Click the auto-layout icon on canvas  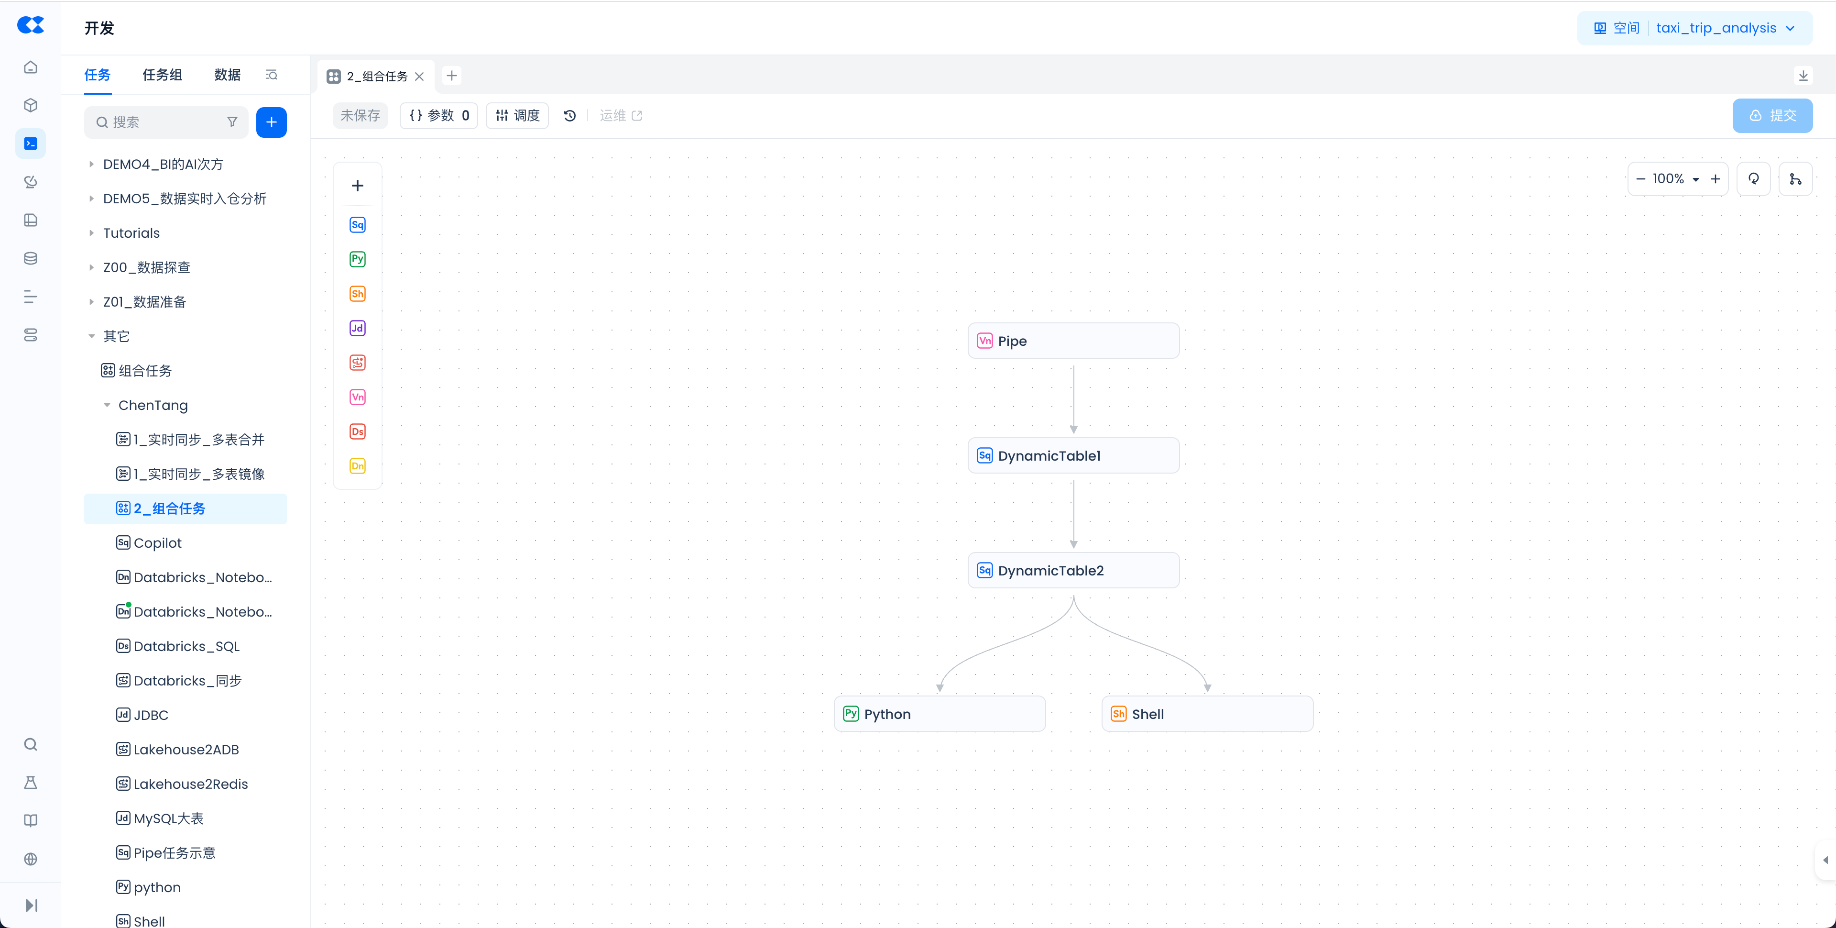[x=1795, y=179]
